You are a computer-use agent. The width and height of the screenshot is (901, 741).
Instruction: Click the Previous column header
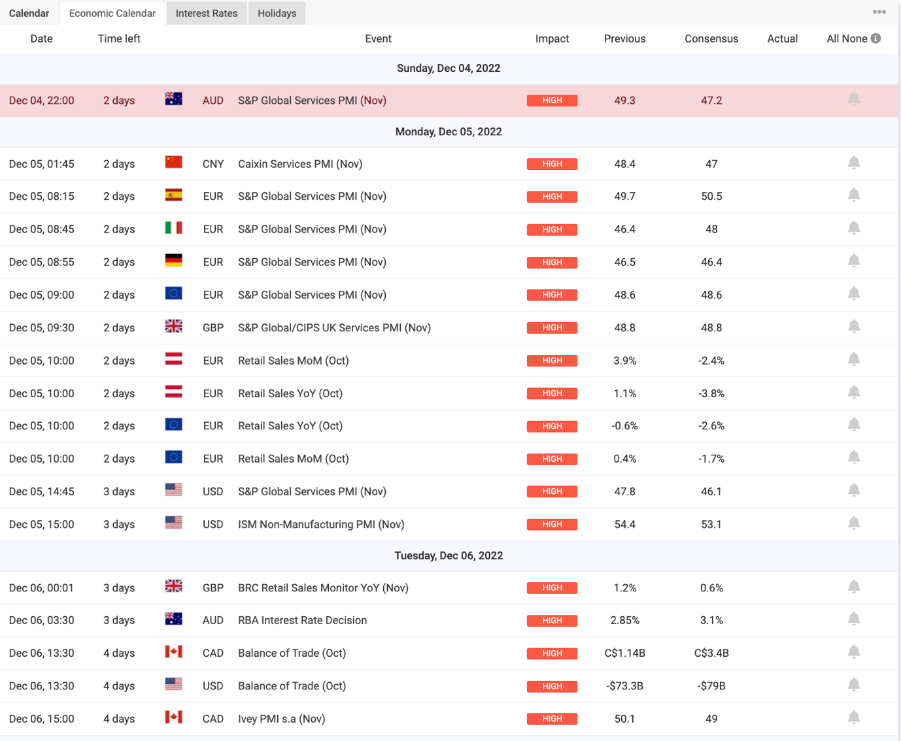[624, 39]
